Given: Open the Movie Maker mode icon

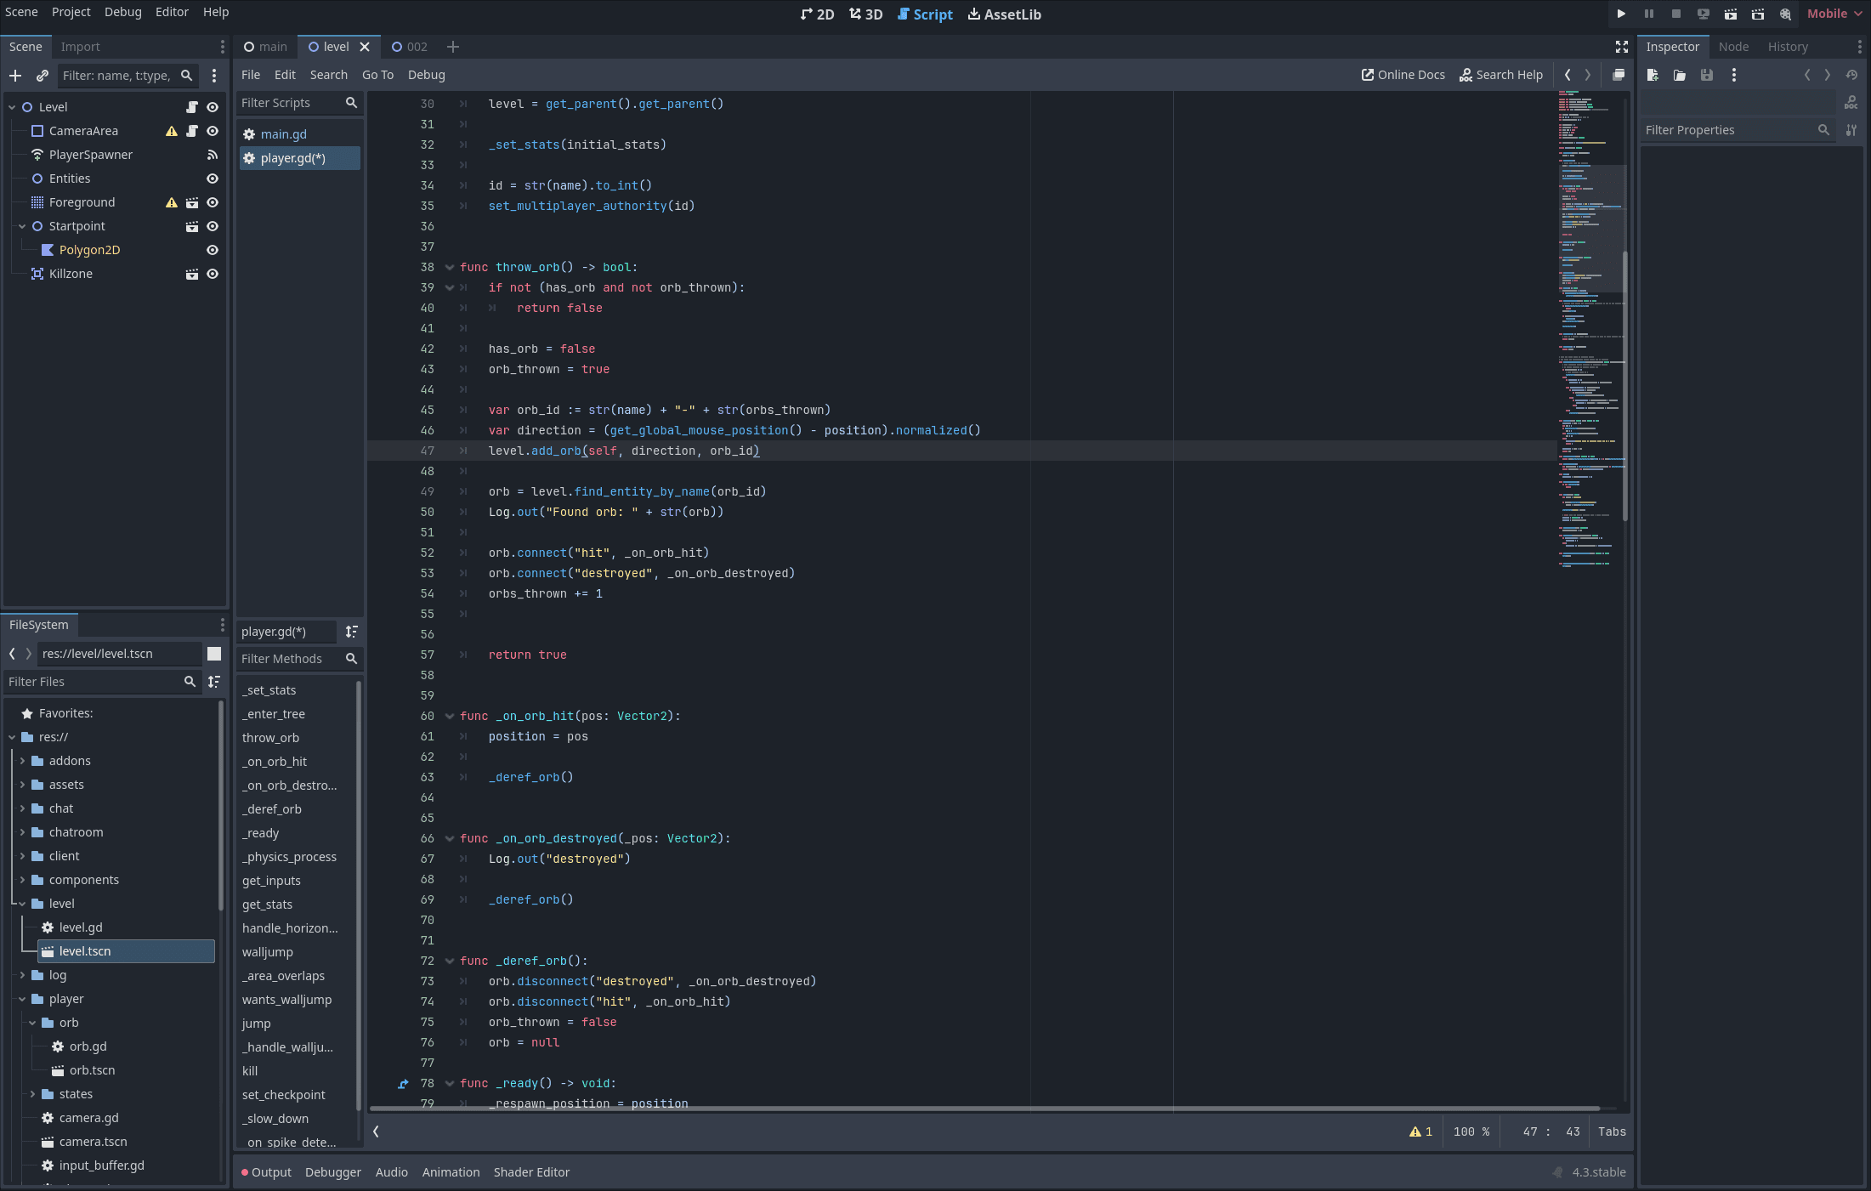Looking at the screenshot, I should [x=1784, y=14].
